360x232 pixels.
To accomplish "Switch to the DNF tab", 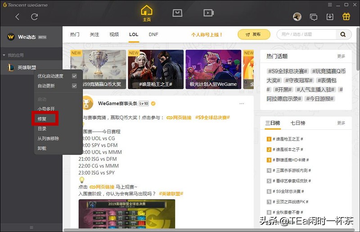I will (153, 35).
